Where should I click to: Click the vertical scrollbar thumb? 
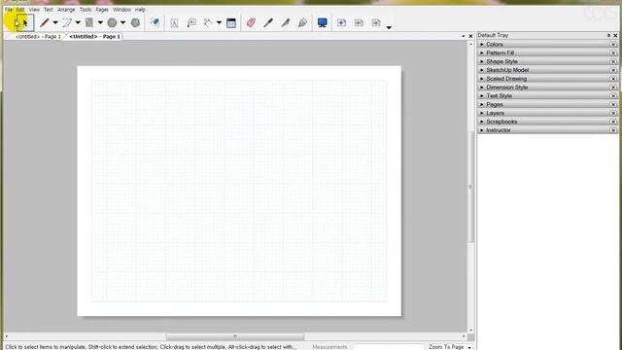click(x=470, y=187)
